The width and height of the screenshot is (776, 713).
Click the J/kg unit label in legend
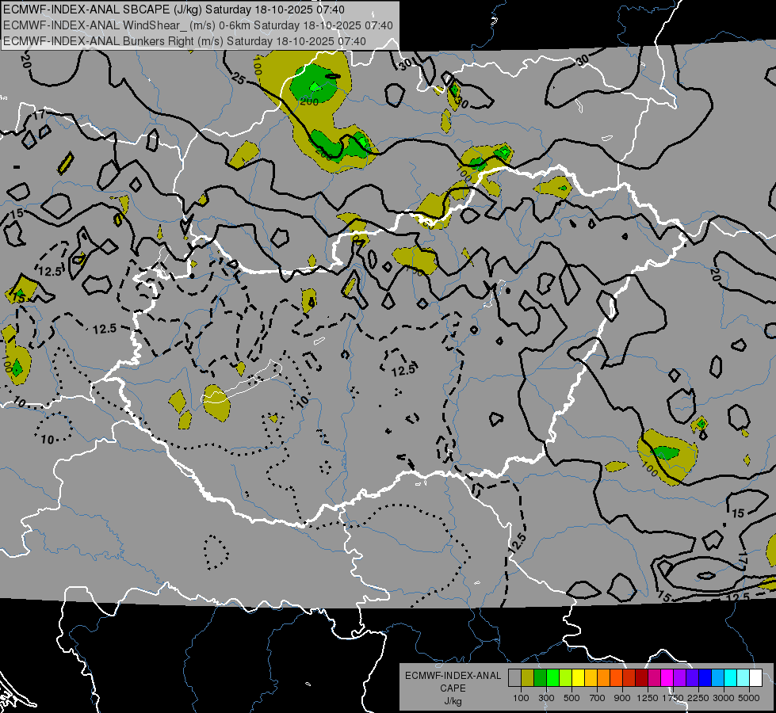pyautogui.click(x=453, y=701)
